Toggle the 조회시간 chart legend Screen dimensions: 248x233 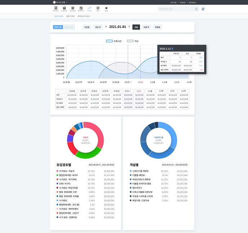(114, 41)
